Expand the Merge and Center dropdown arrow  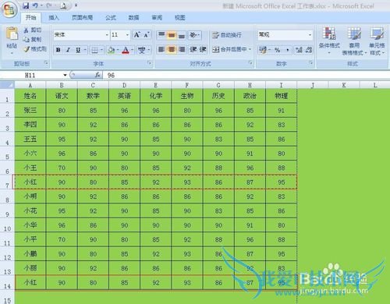[250, 49]
